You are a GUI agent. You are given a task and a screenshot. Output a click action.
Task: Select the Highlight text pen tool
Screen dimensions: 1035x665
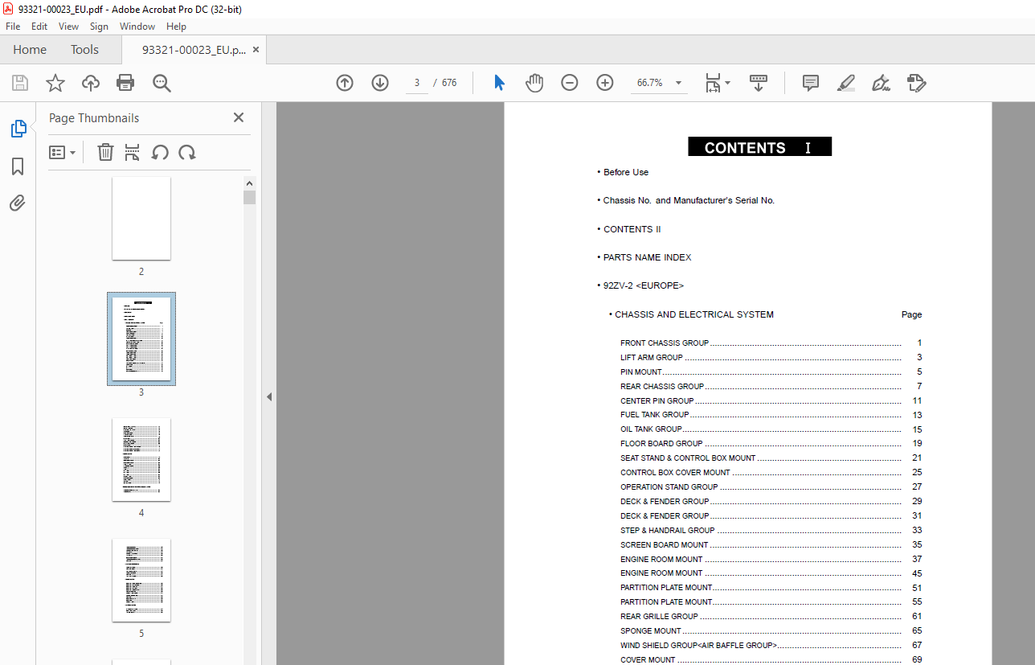(x=845, y=83)
